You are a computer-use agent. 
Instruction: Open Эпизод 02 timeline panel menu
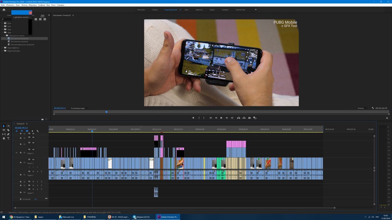pyautogui.click(x=27, y=124)
